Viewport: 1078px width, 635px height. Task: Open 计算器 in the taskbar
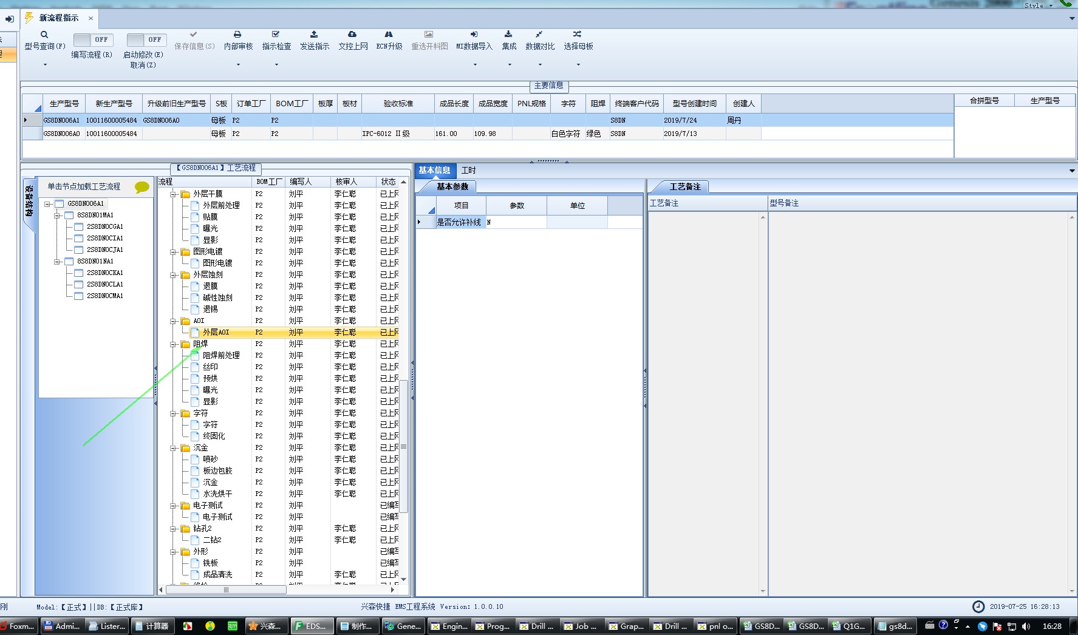click(x=152, y=626)
